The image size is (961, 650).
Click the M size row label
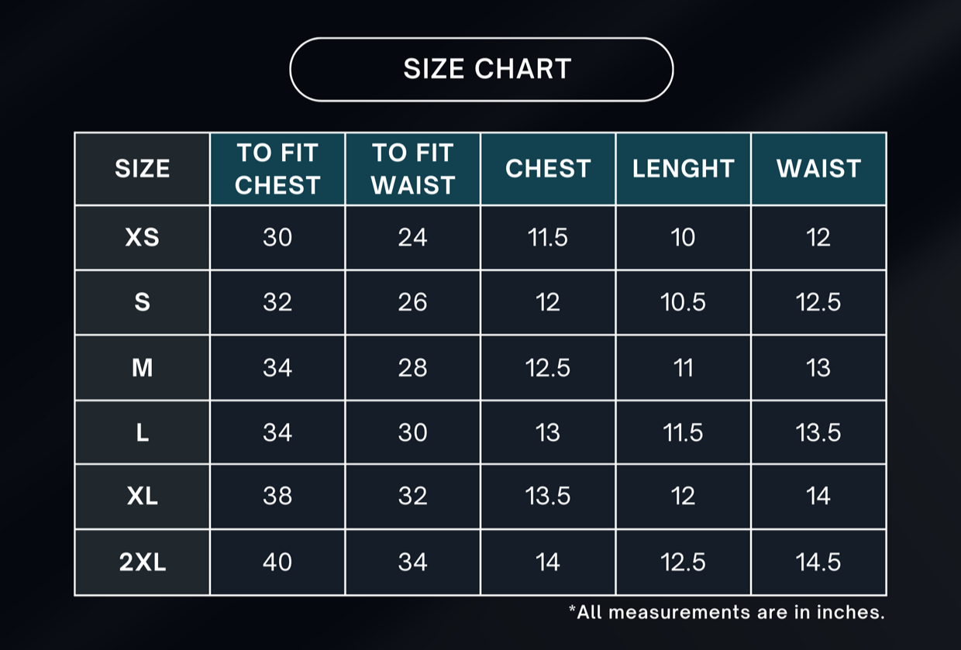tap(143, 367)
